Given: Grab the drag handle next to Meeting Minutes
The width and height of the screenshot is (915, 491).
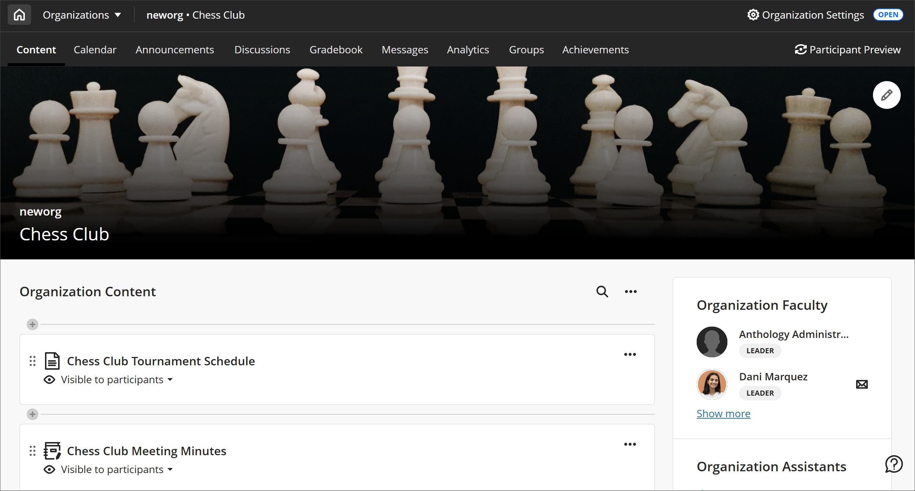Looking at the screenshot, I should point(32,450).
